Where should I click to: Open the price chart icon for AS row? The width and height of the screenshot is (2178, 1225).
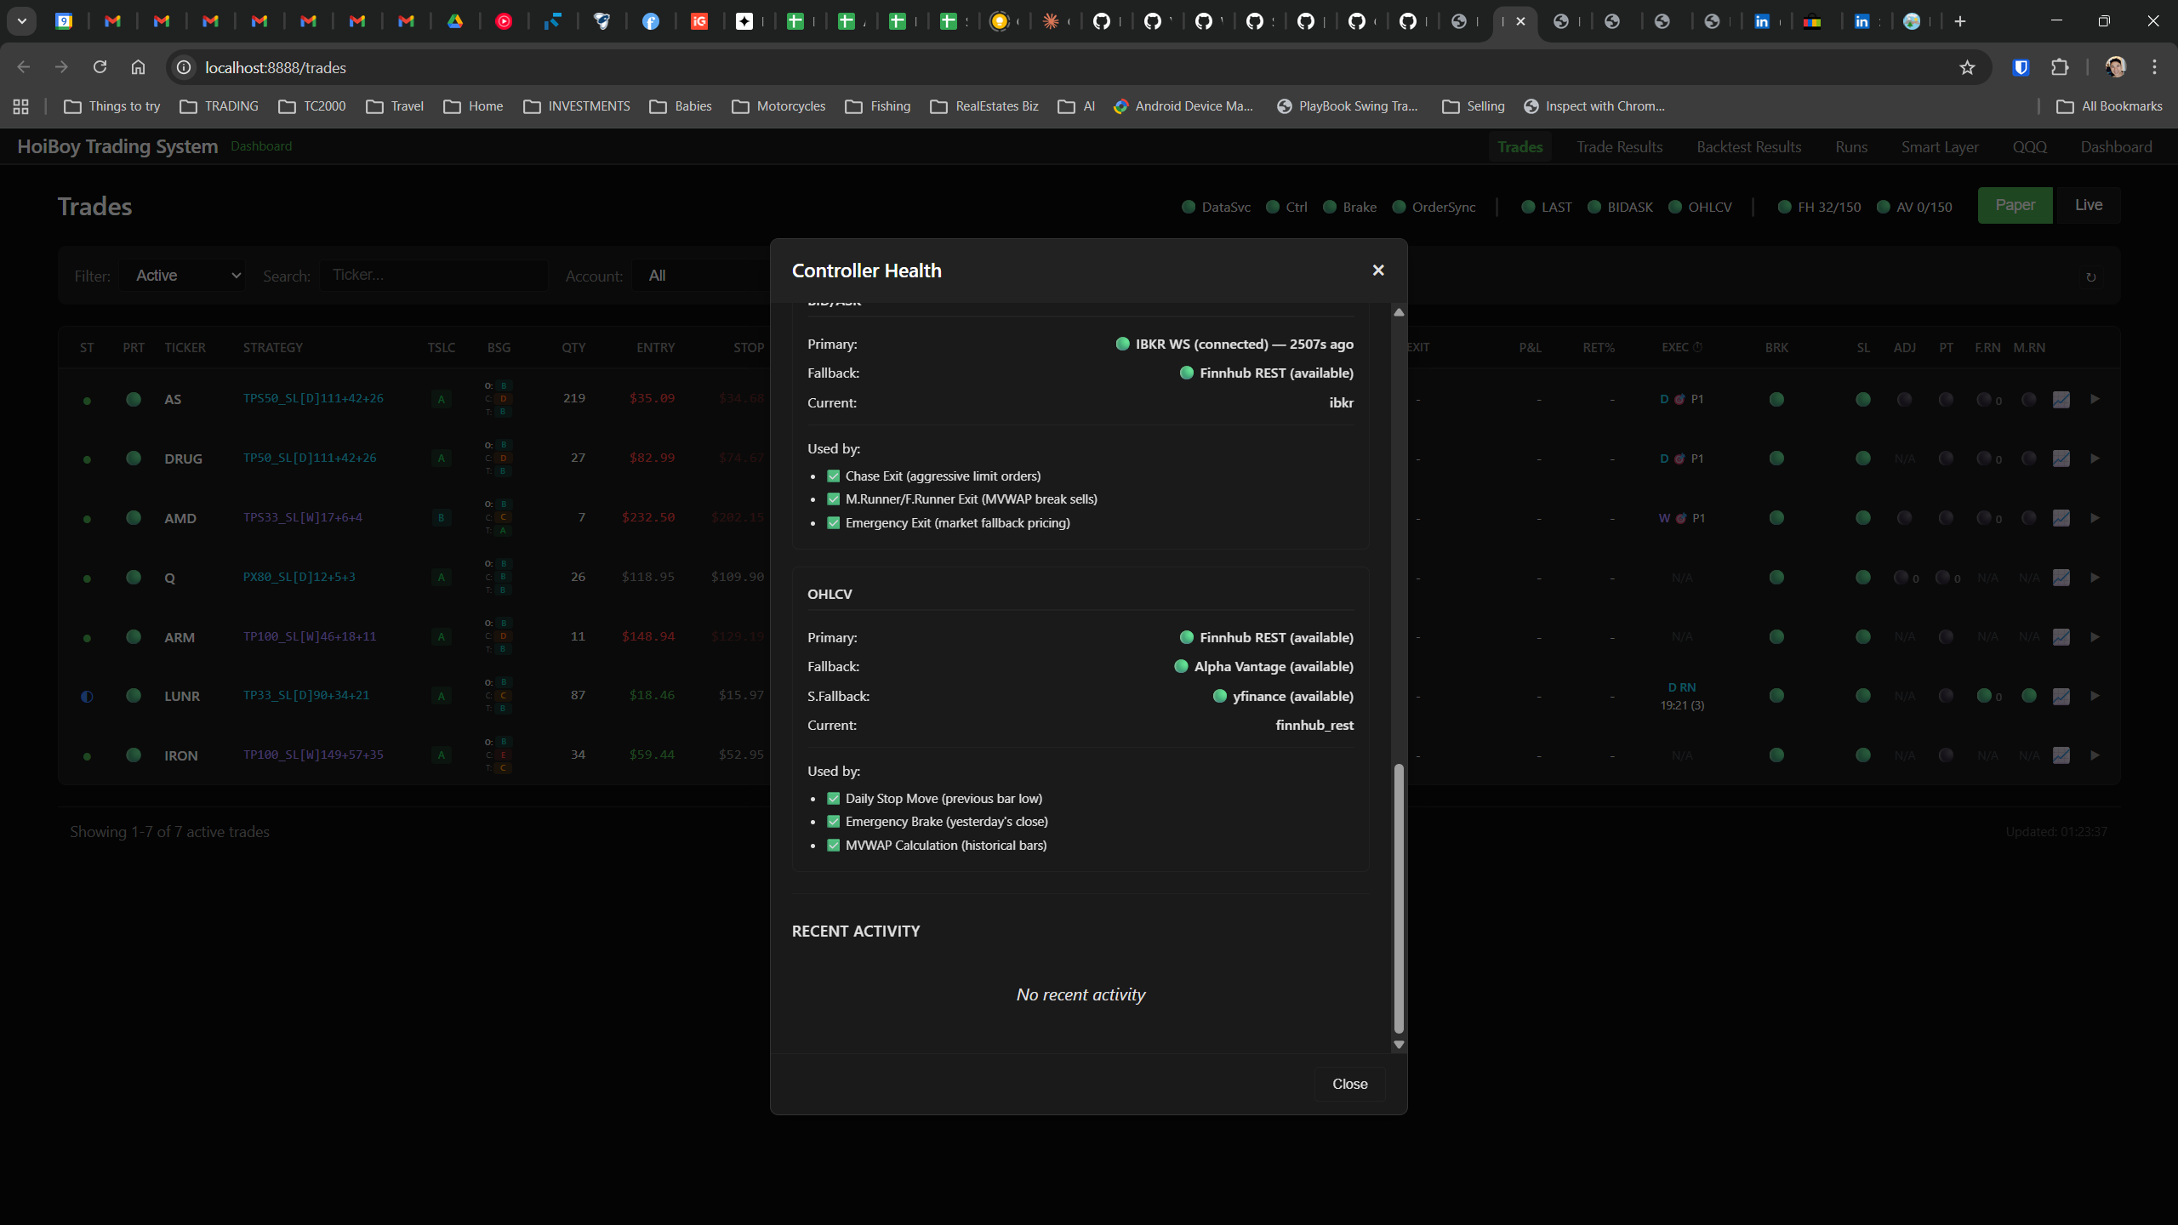2061,399
